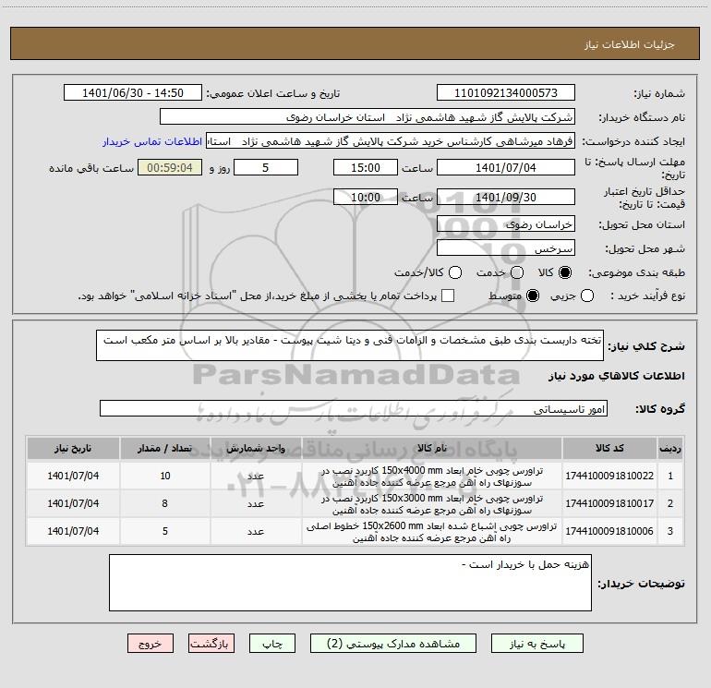Screen dimensions: 711x688
Task: Click product code 1744100091810006
Action: pos(609,531)
